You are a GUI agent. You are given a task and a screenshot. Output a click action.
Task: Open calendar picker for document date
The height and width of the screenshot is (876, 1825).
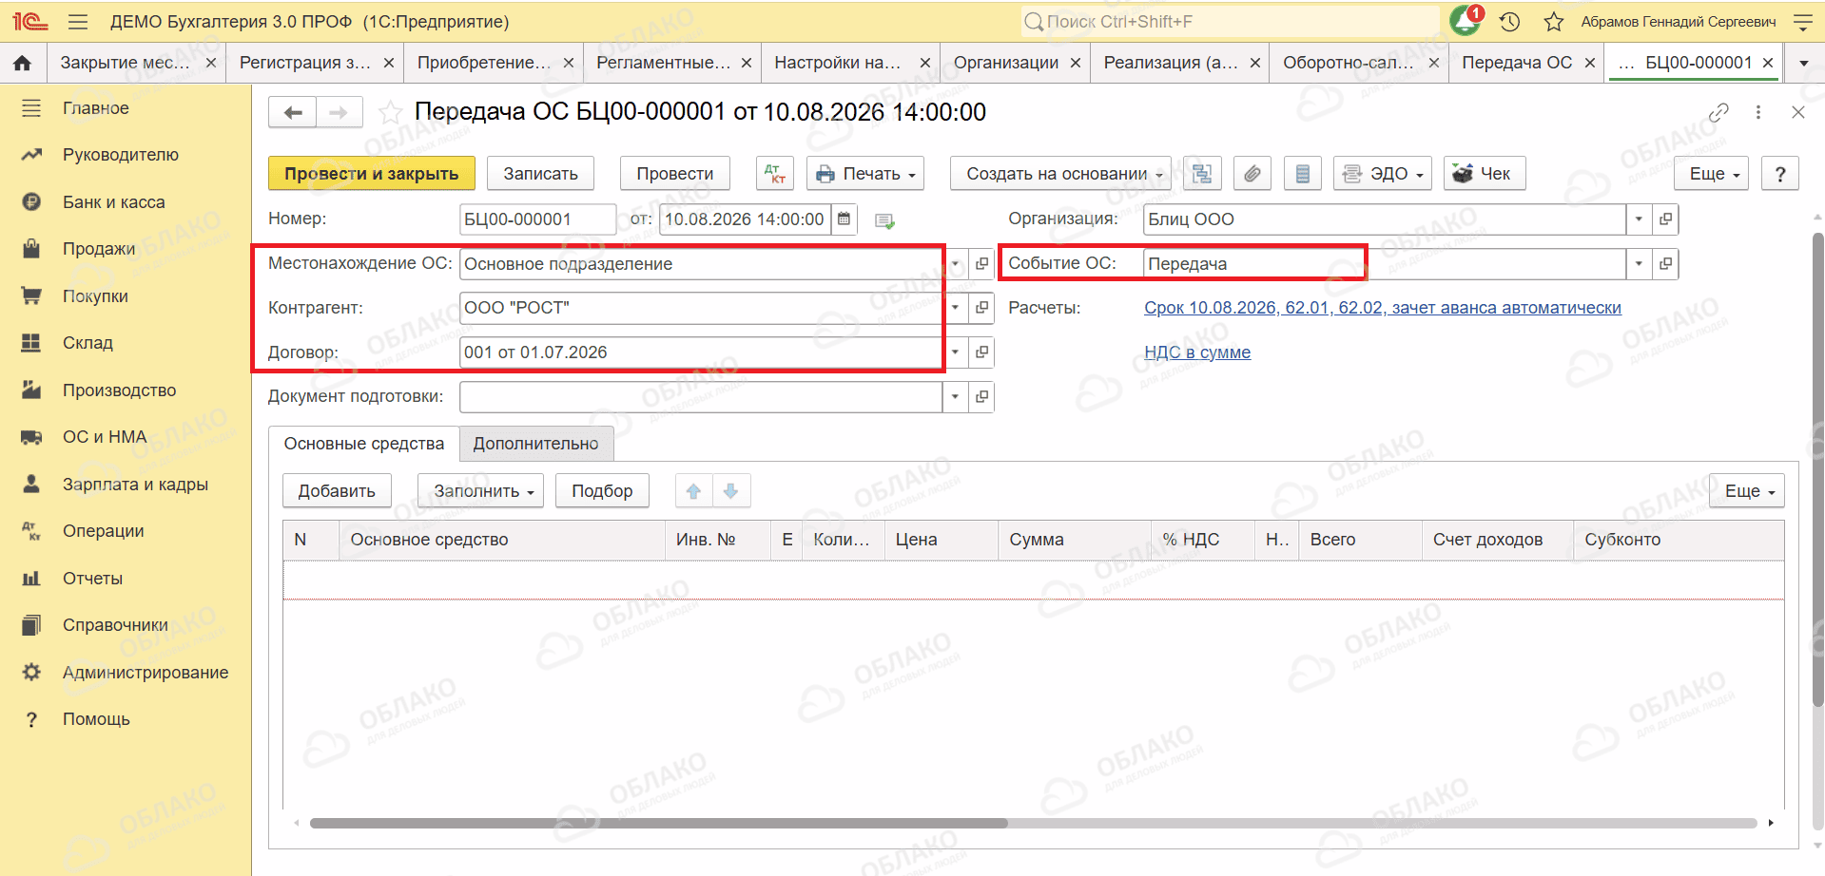point(844,219)
